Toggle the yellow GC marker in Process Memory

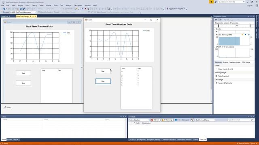point(242,35)
